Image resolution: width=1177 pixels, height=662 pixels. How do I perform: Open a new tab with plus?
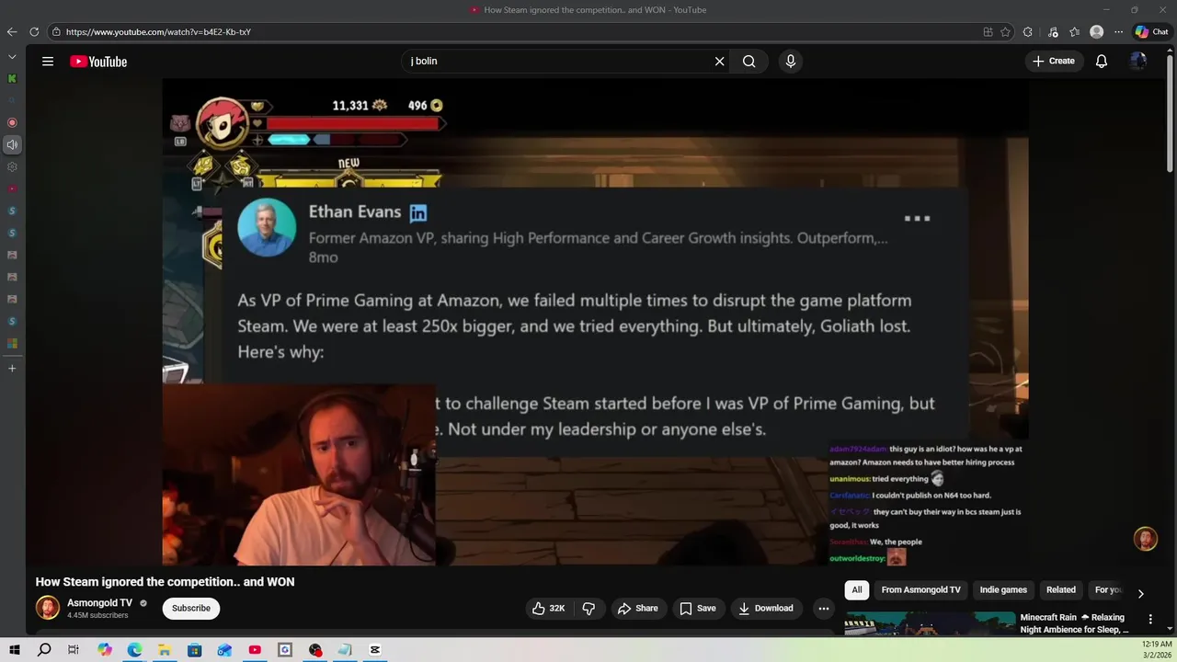click(x=12, y=369)
